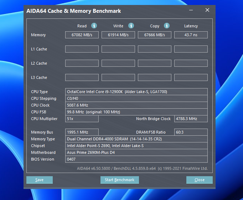Click Memory Bus value 1995.1 MHz
The image size is (243, 200).
82,132
